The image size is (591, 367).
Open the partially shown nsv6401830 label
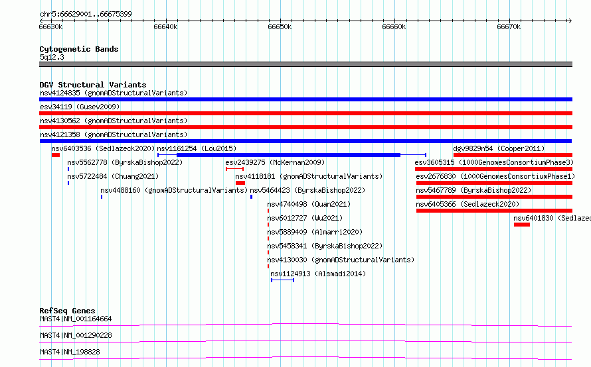coord(552,218)
